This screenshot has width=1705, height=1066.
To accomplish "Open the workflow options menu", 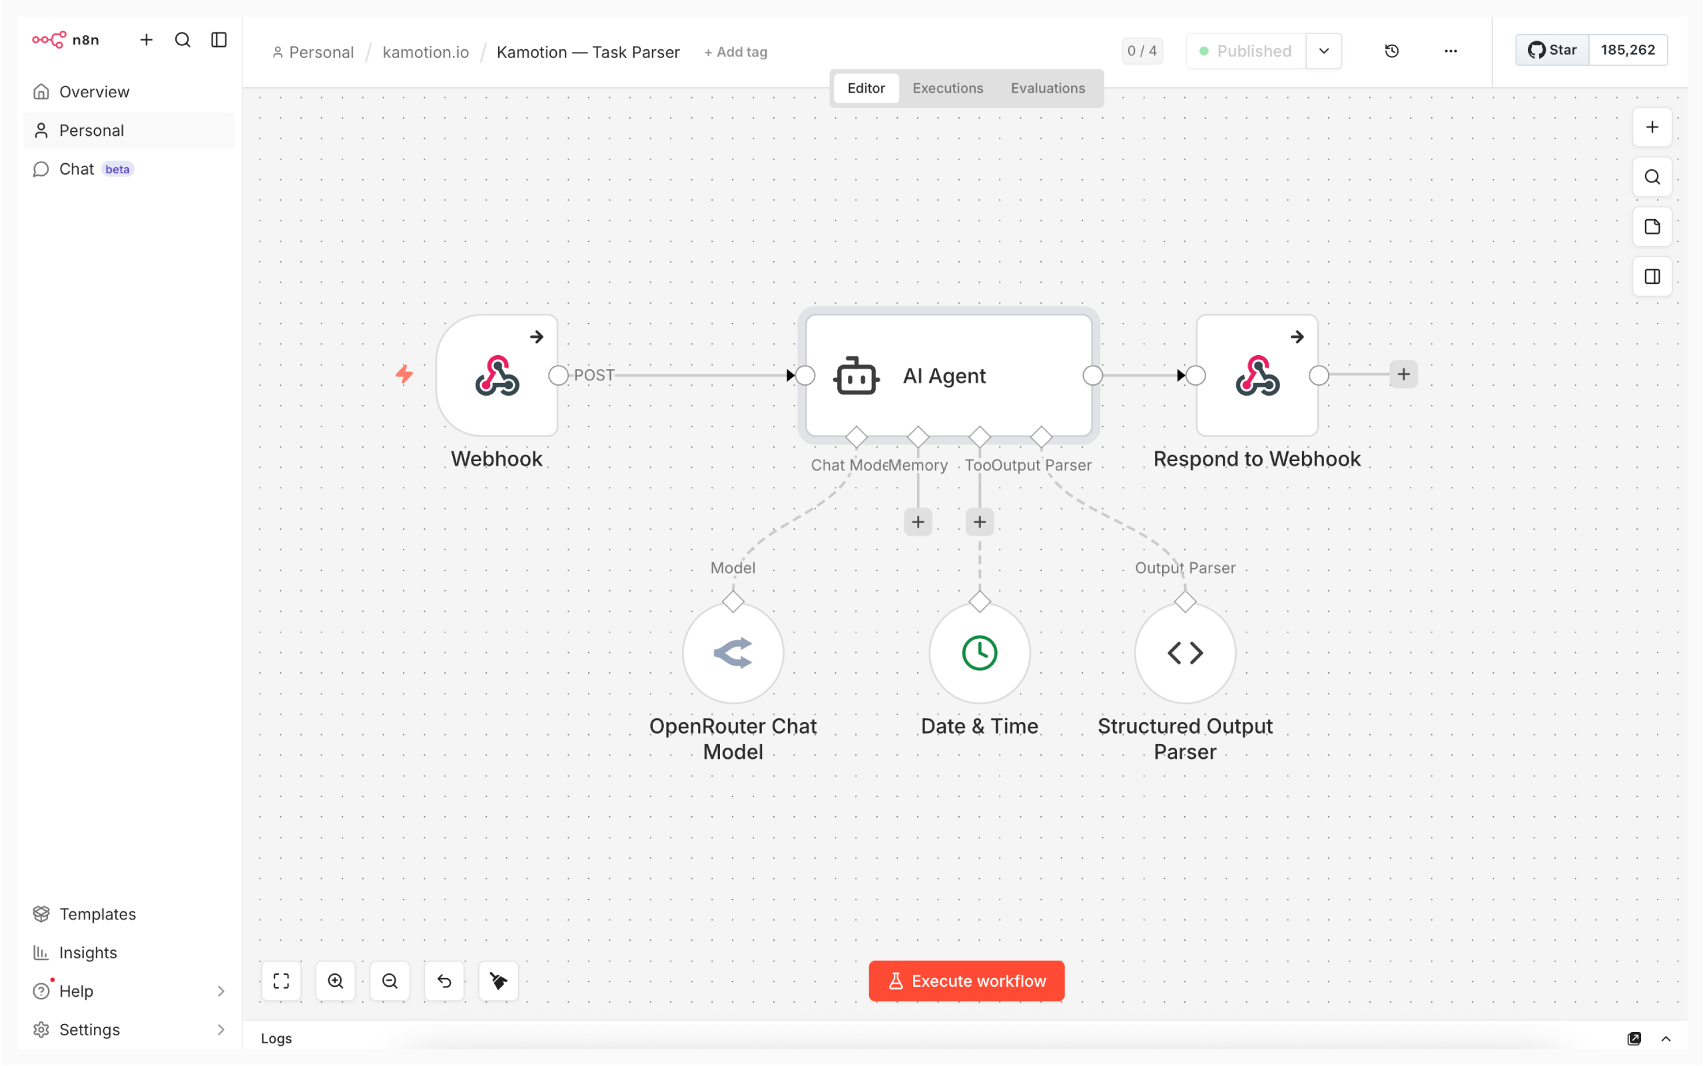I will click(1451, 51).
